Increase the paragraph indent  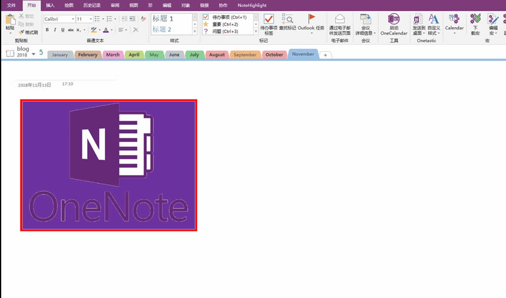[133, 19]
